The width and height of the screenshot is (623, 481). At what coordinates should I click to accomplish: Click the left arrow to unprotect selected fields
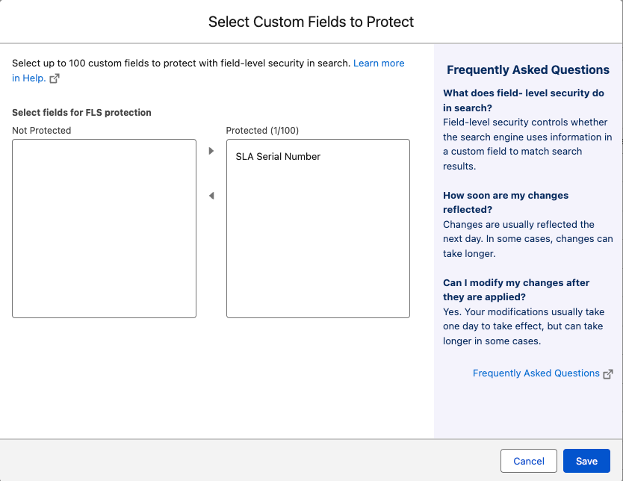click(211, 194)
